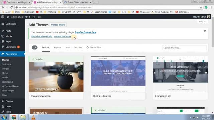
Task: Open the Mail bookmark
Action: (x=112, y=12)
